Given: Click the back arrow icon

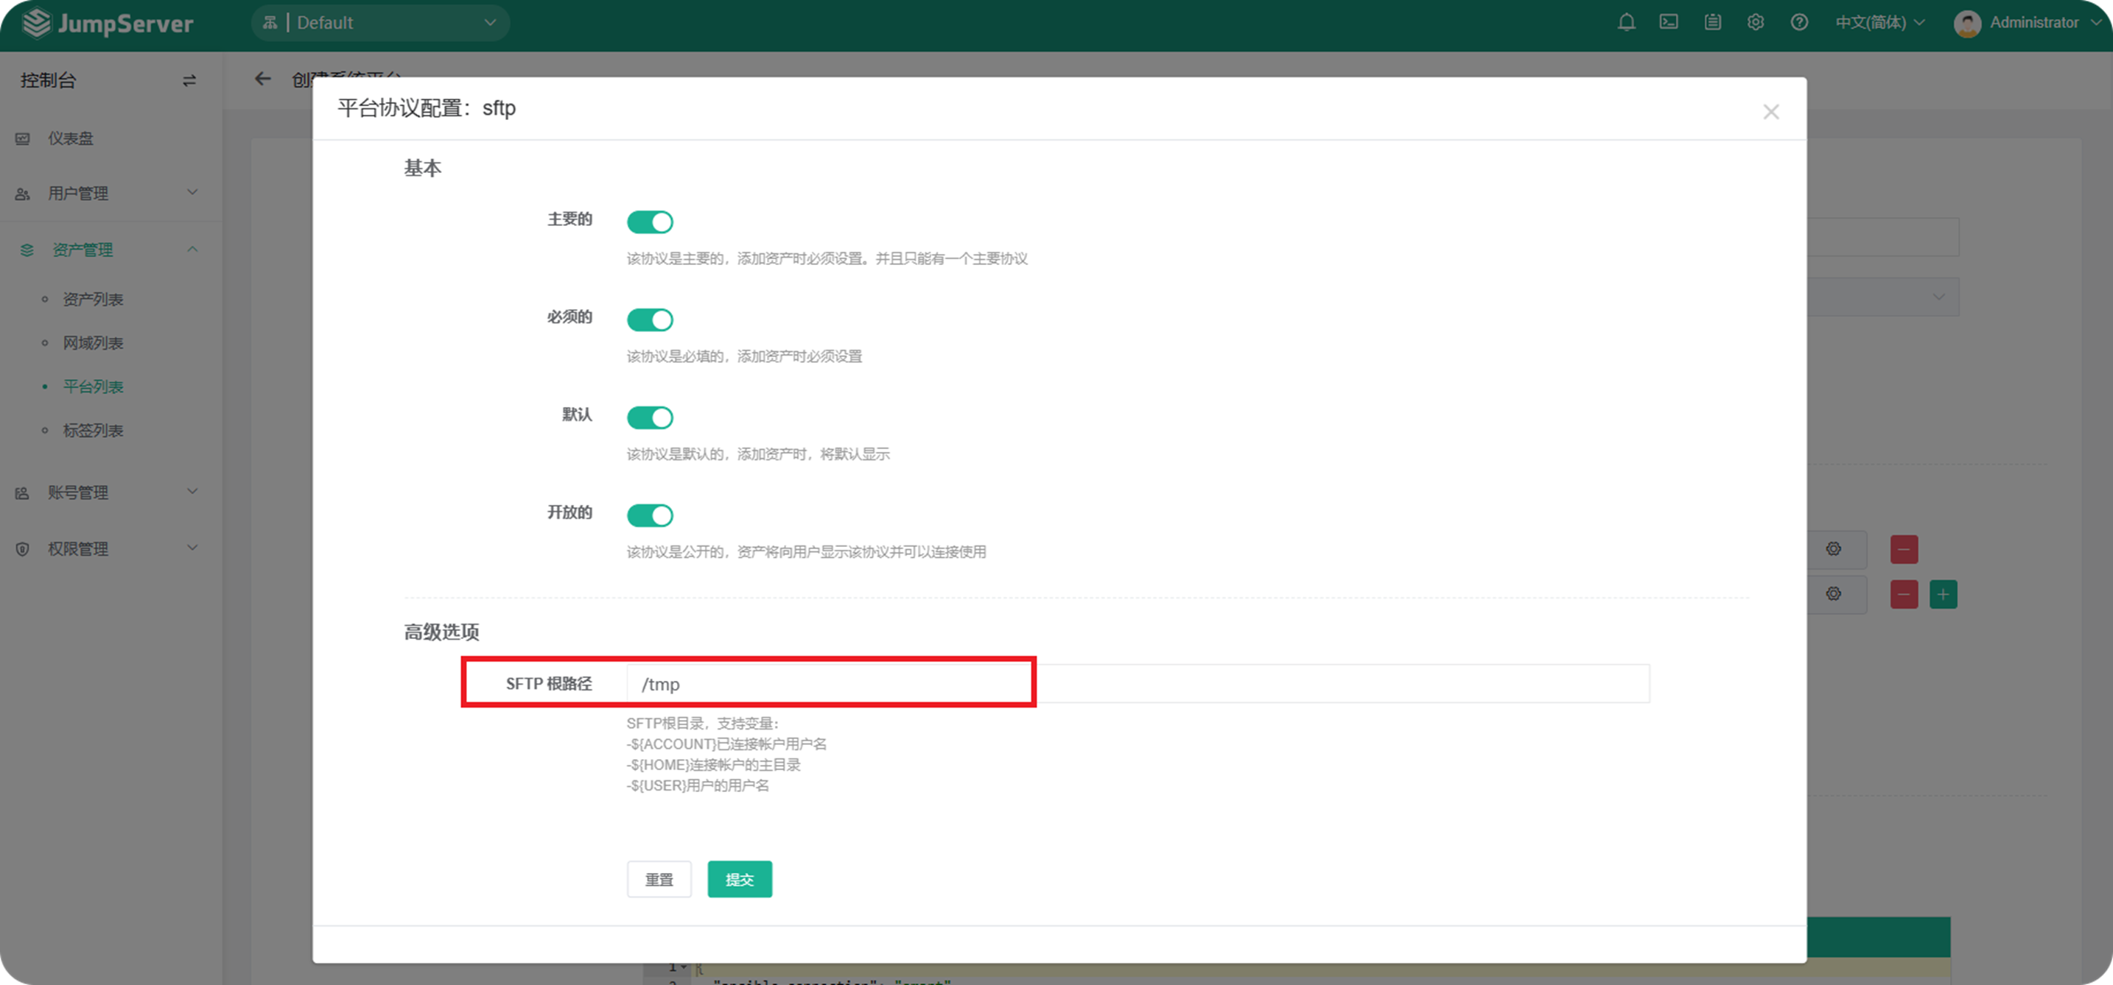Looking at the screenshot, I should (262, 79).
